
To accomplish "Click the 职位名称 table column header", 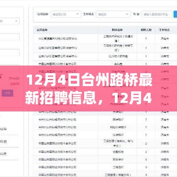I will coord(117,30).
